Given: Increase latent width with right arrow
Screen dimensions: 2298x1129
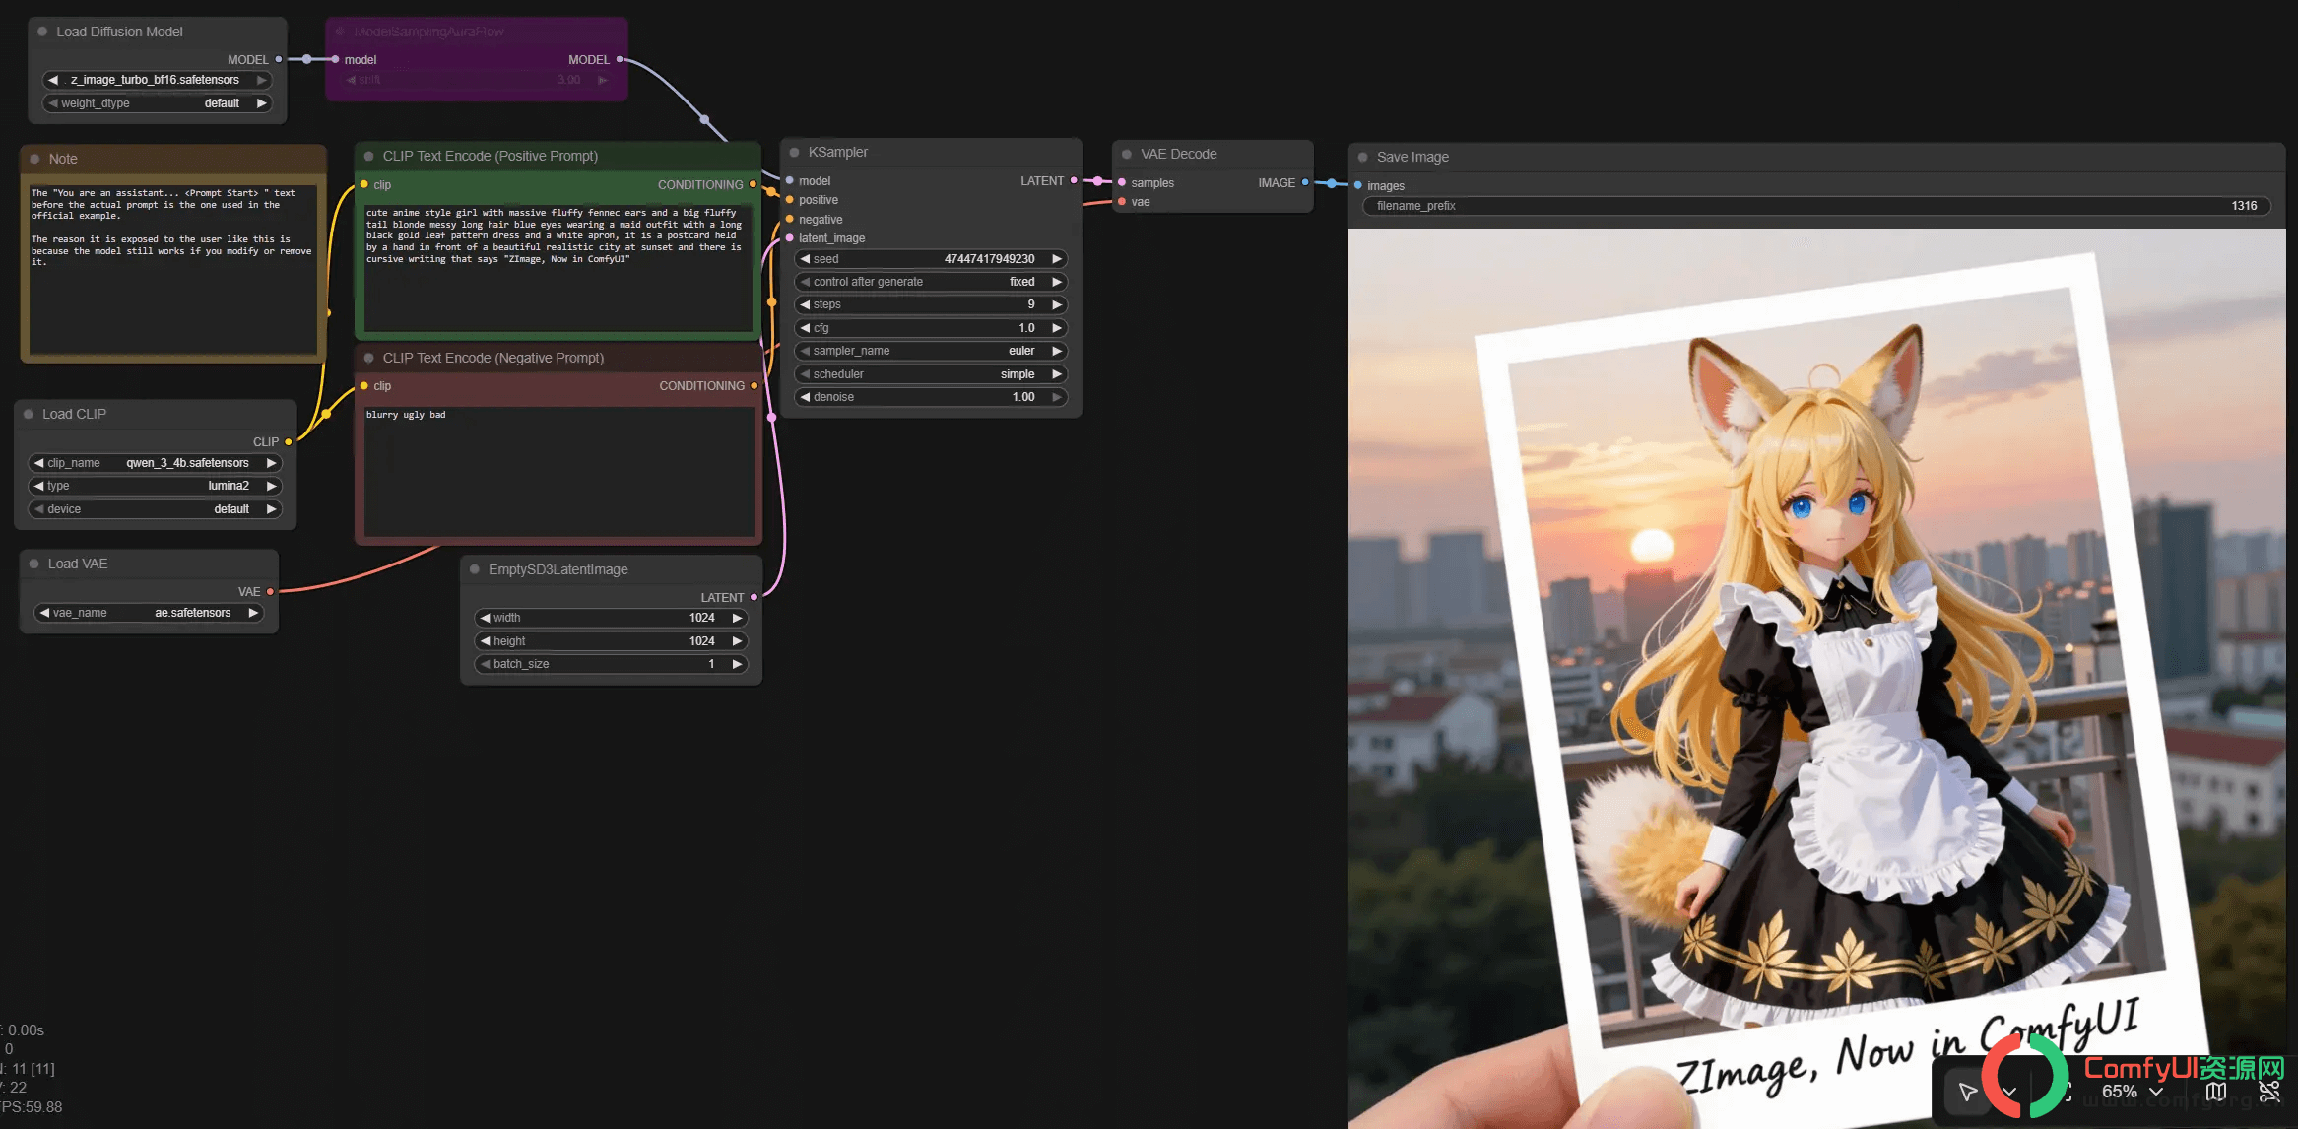Looking at the screenshot, I should [737, 618].
